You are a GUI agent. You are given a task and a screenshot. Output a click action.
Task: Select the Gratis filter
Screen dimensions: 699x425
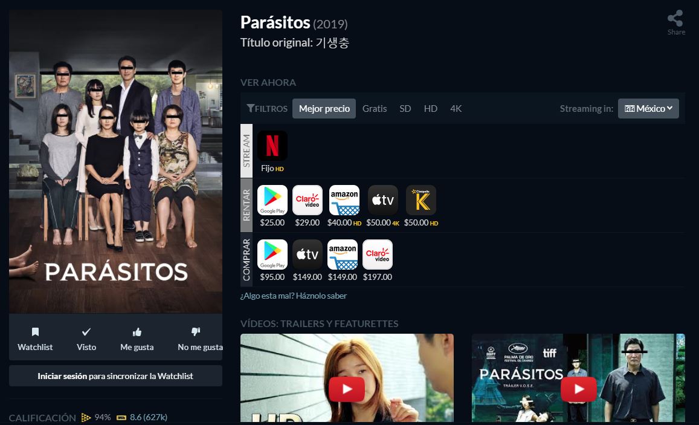(x=375, y=108)
